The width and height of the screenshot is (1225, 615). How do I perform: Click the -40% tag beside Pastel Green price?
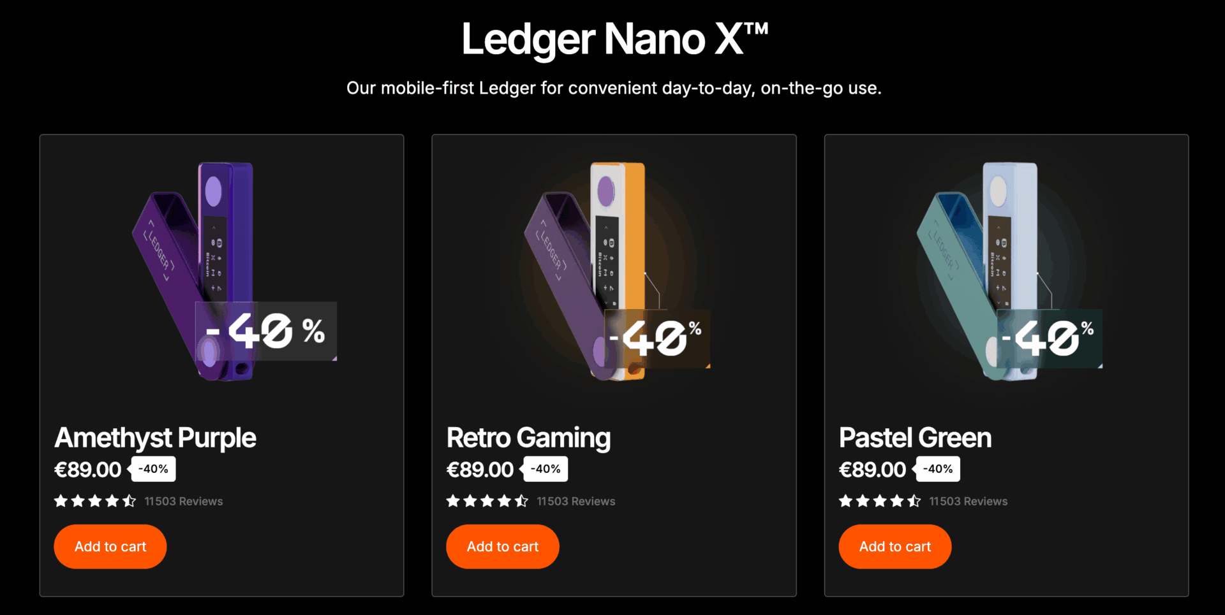tap(939, 469)
